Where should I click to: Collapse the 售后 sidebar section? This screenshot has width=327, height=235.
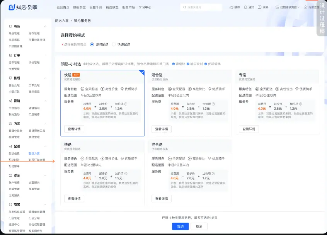click(45, 78)
